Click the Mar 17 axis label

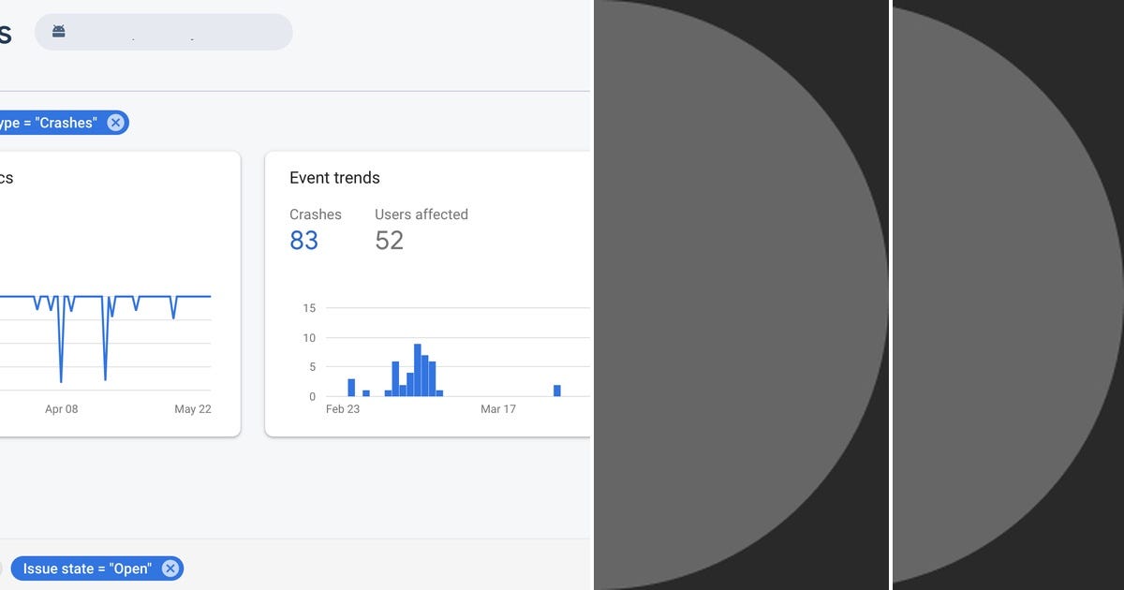pos(497,409)
